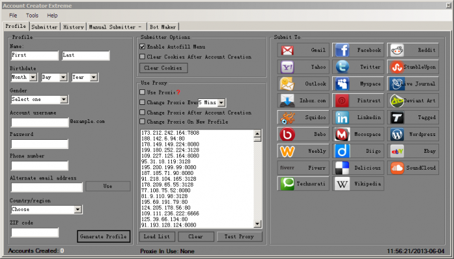Click the Test Proxy button
This screenshot has width=454, height=259.
(239, 236)
